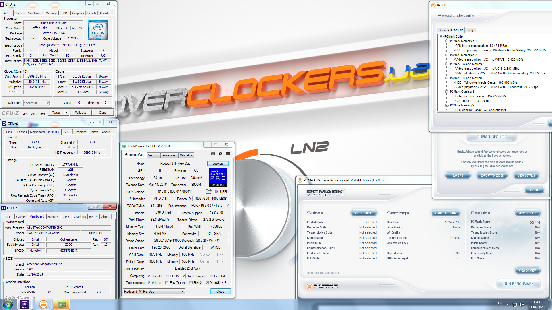This screenshot has height=310, width=552.
Task: Open the Socket #1 selection dropdown
Action: point(37,103)
